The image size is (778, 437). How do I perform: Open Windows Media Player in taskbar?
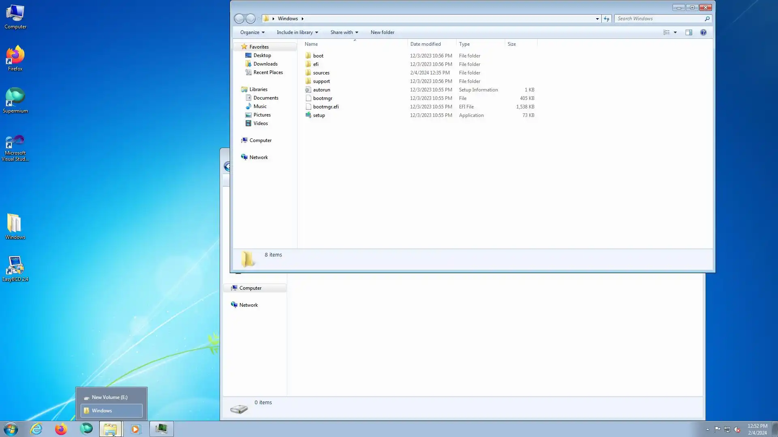tap(135, 429)
